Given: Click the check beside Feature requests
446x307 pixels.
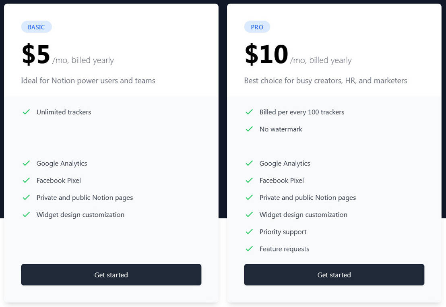Looking at the screenshot, I should (x=249, y=249).
